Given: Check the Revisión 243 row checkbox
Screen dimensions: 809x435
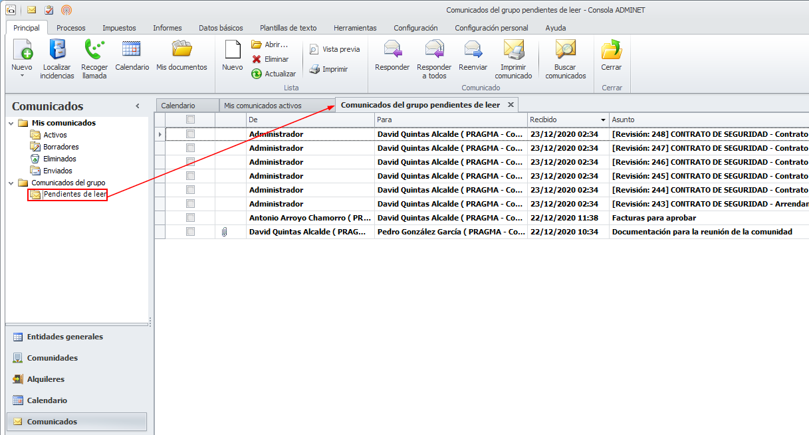Looking at the screenshot, I should tap(190, 204).
